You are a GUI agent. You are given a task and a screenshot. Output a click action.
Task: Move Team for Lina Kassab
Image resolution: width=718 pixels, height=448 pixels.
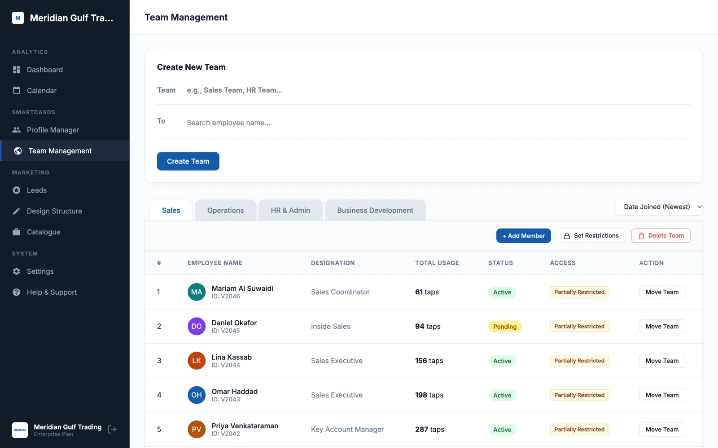[x=662, y=361]
